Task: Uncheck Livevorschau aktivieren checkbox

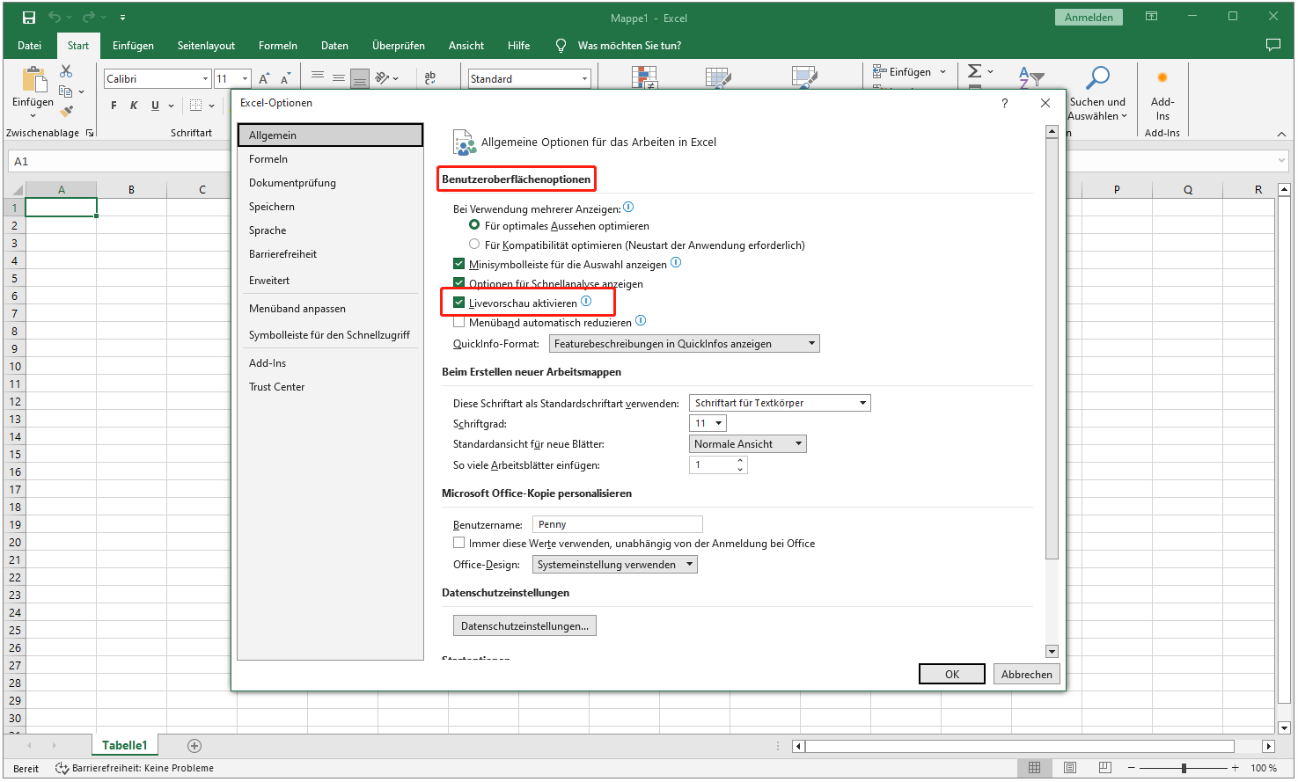Action: click(458, 303)
